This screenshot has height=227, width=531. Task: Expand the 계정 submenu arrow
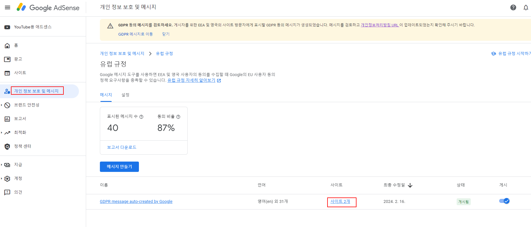(x=1, y=179)
